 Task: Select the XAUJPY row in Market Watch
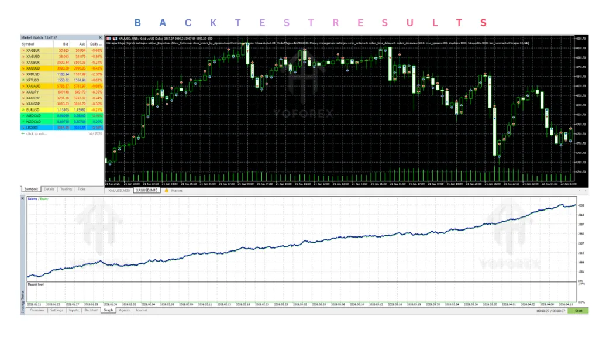61,92
